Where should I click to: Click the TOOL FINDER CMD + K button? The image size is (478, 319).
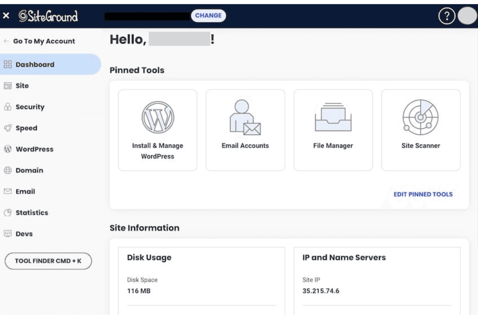point(48,261)
